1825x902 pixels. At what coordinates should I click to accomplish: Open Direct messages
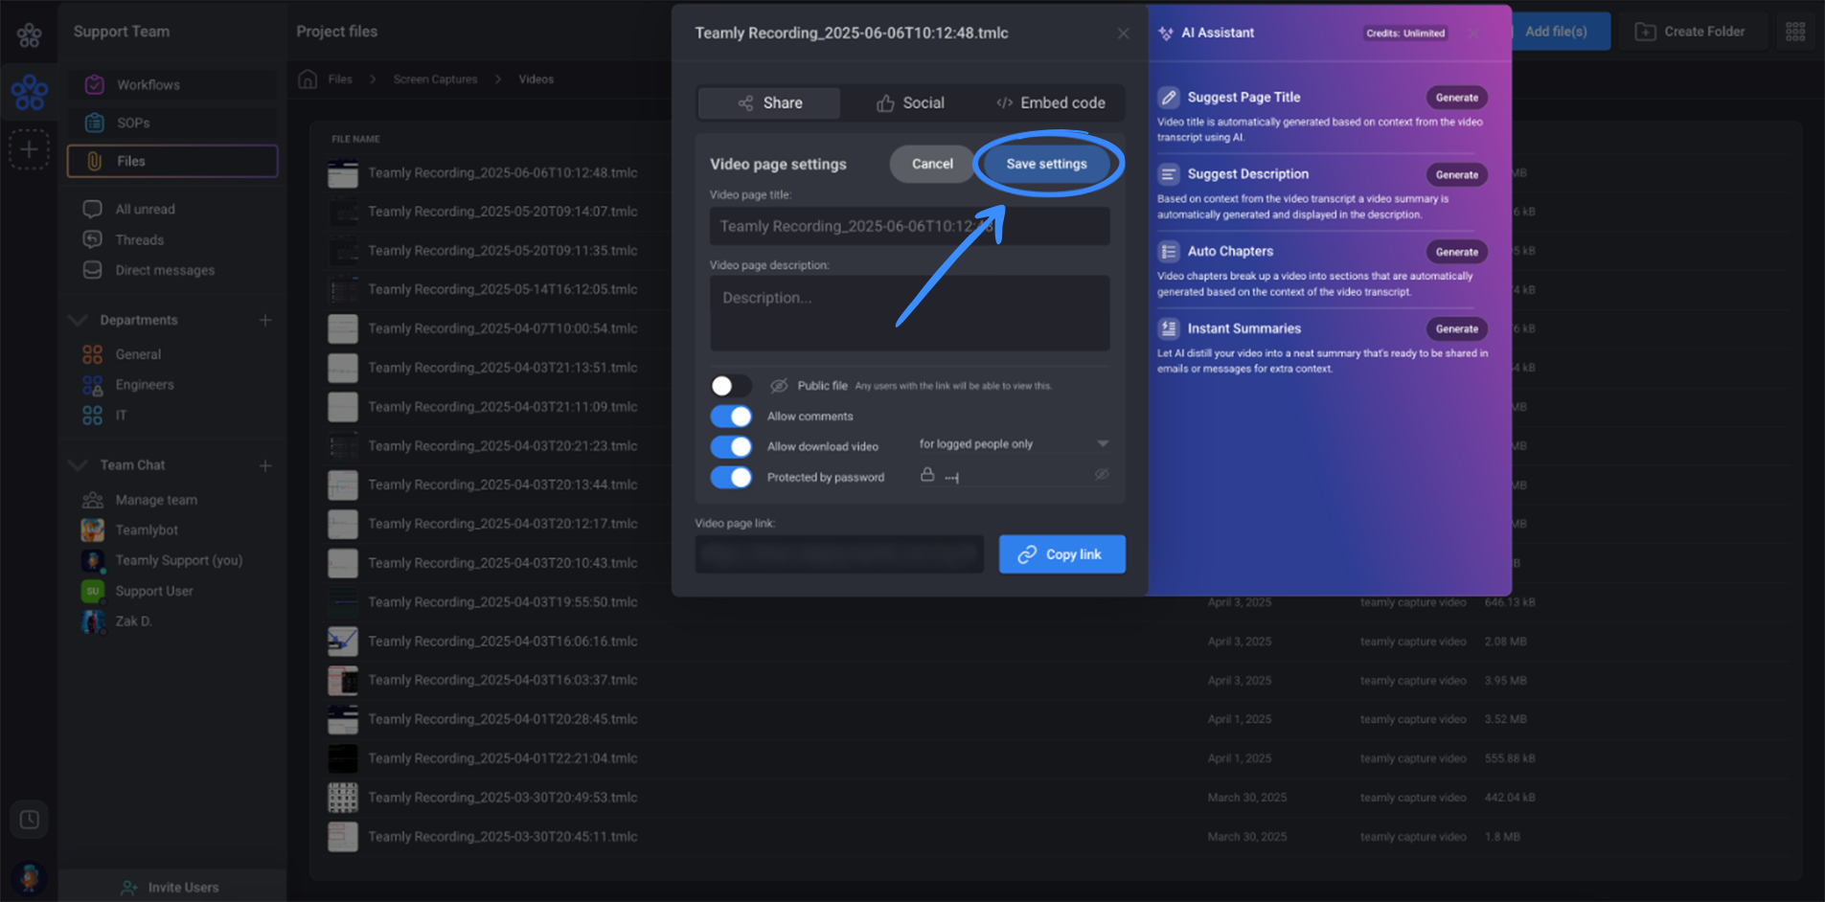(165, 270)
